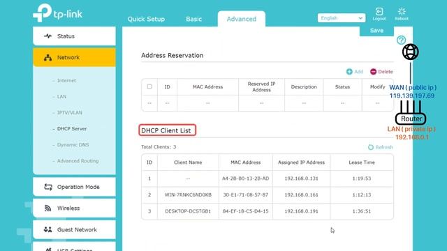Select the Advanced tab
This screenshot has width=447, height=251.
pos(242,19)
